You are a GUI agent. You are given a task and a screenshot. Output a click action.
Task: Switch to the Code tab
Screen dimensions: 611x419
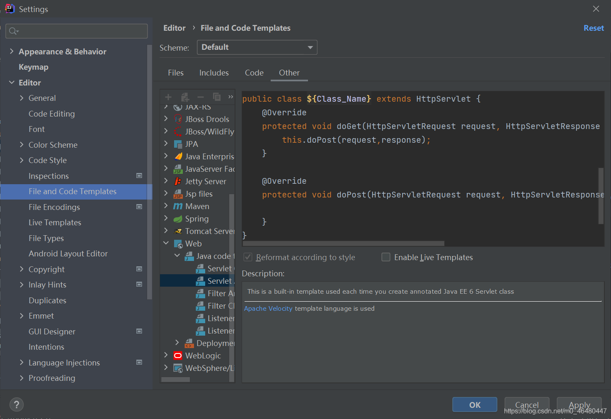254,73
